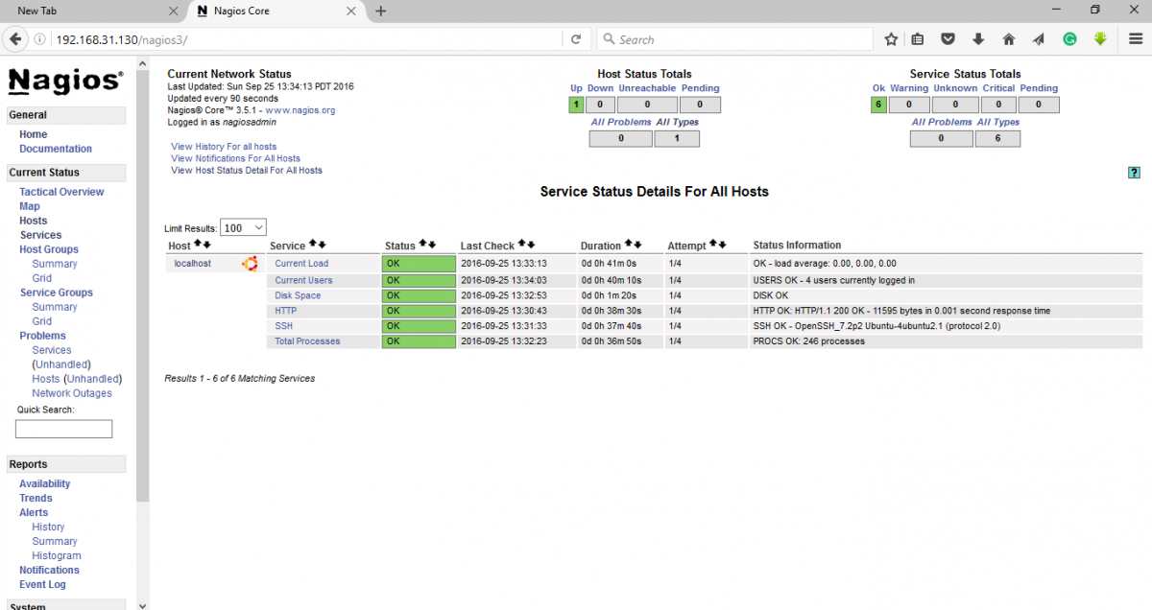This screenshot has width=1152, height=610.
Task: Open Tactical Overview in sidebar
Action: pos(61,192)
